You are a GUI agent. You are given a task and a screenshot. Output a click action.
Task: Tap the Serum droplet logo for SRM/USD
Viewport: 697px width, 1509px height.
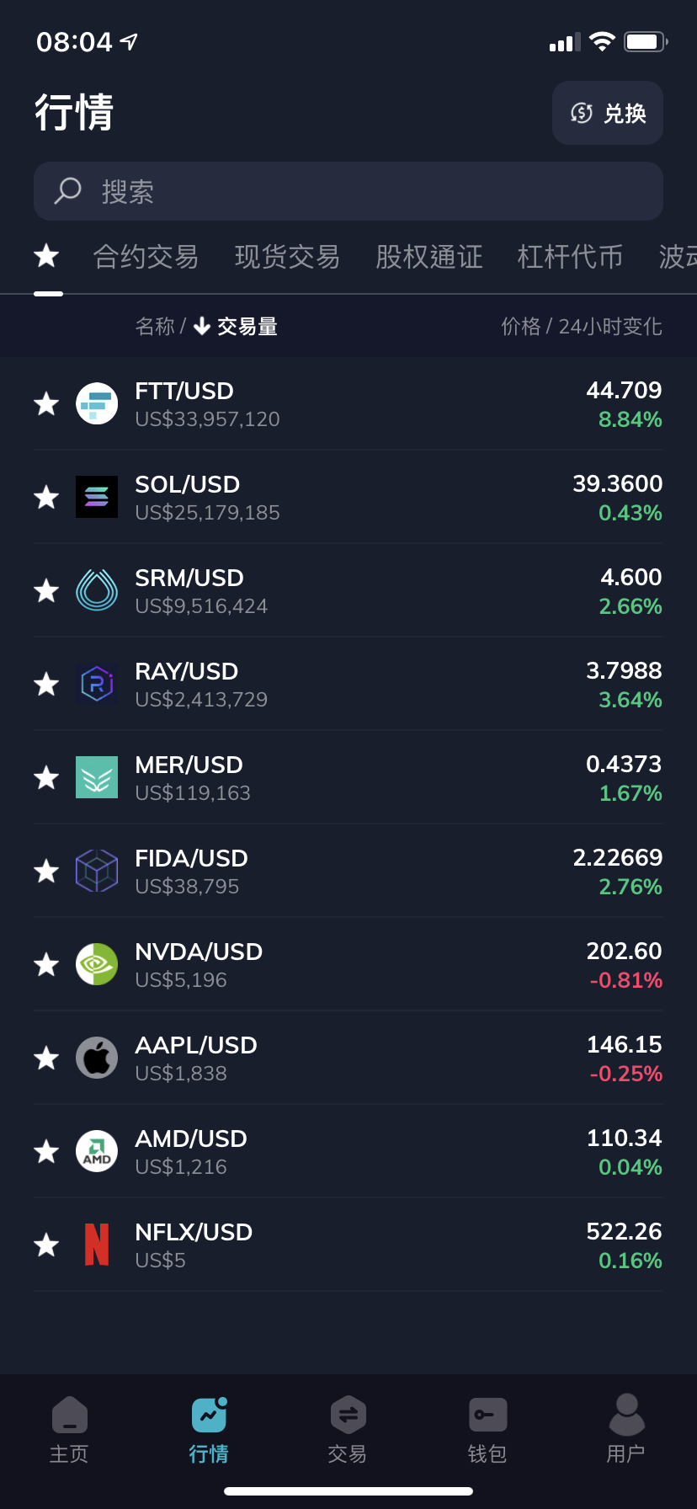(x=97, y=590)
